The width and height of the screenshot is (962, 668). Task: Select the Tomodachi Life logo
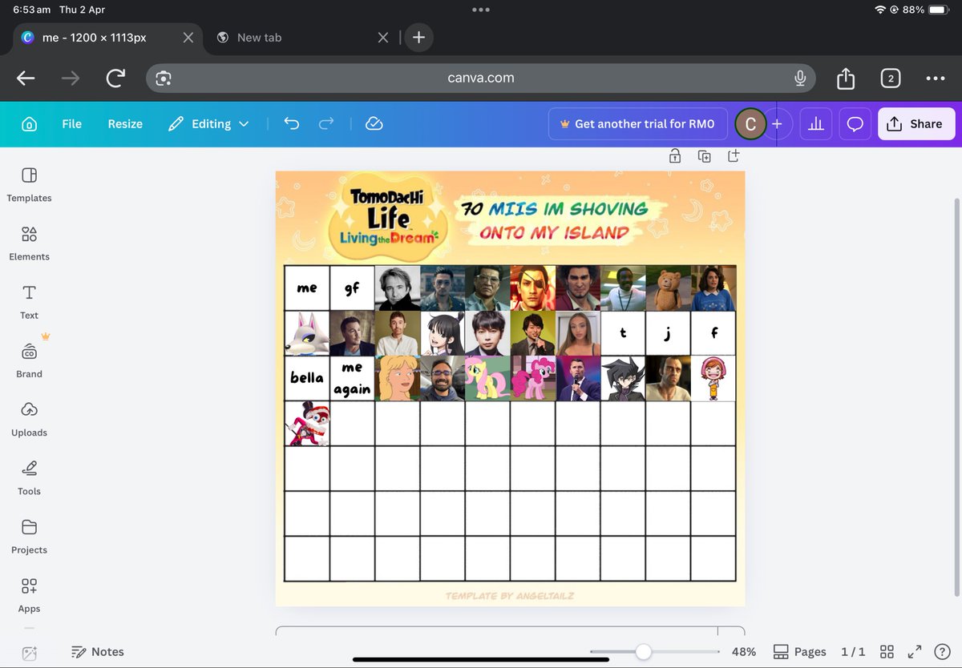[389, 218]
